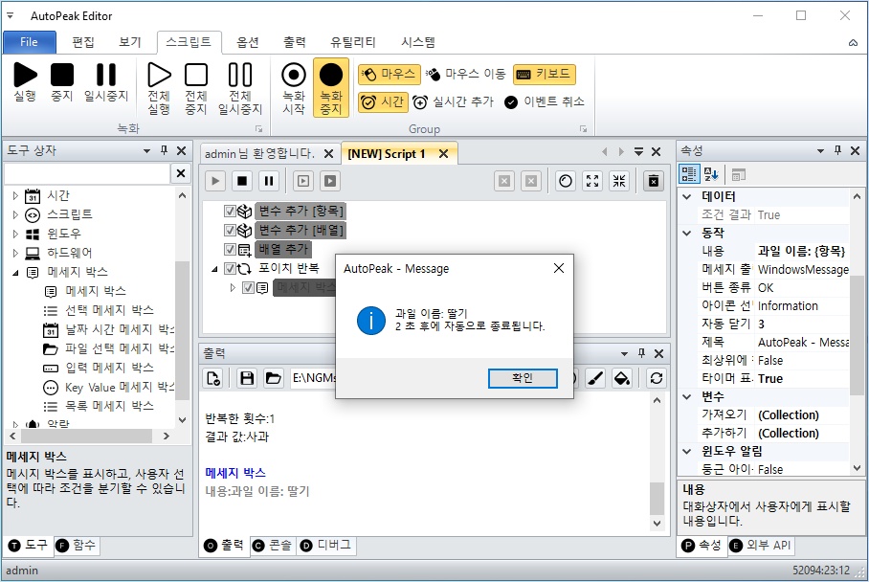Select 목록 메세지 박스 in toolbox
The image size is (869, 582).
point(109,406)
